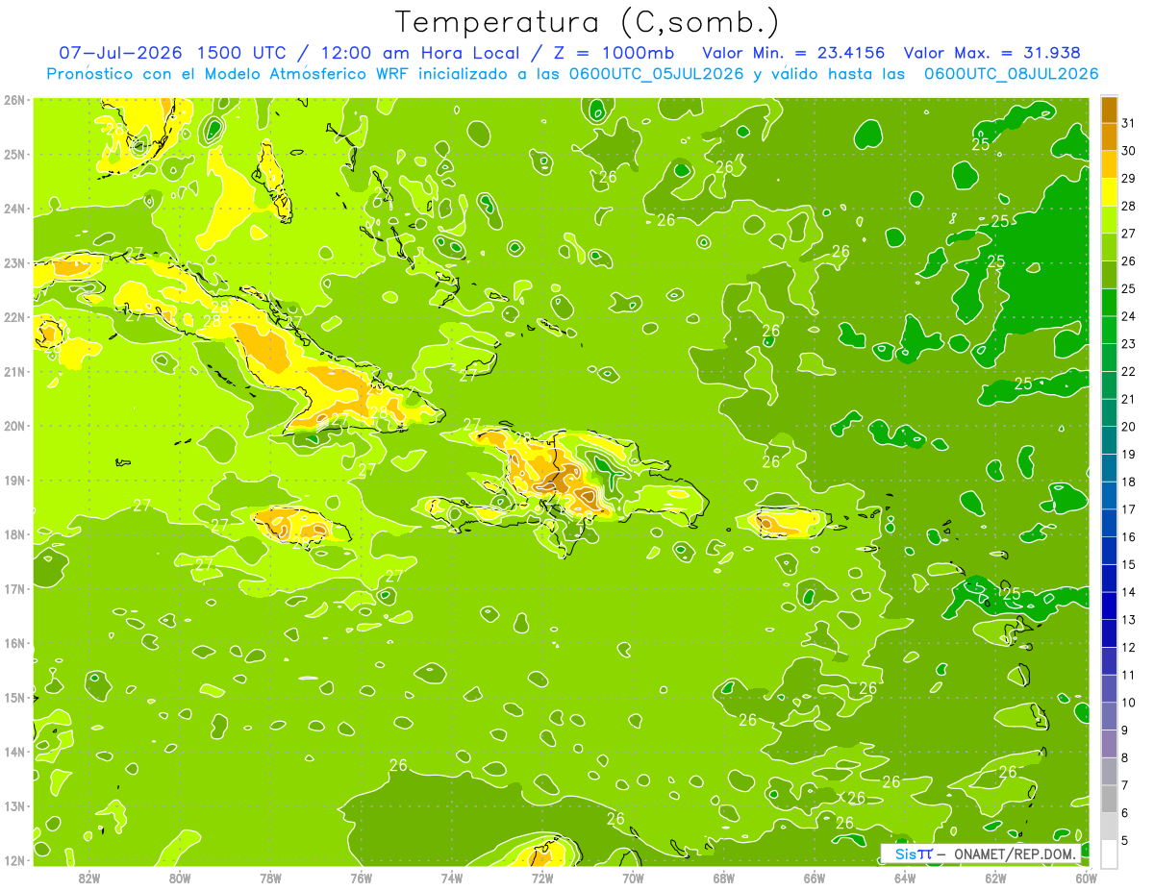Viewport: 1154px width, 891px height.
Task: Click the 22N latitude label
Action: click(x=14, y=317)
